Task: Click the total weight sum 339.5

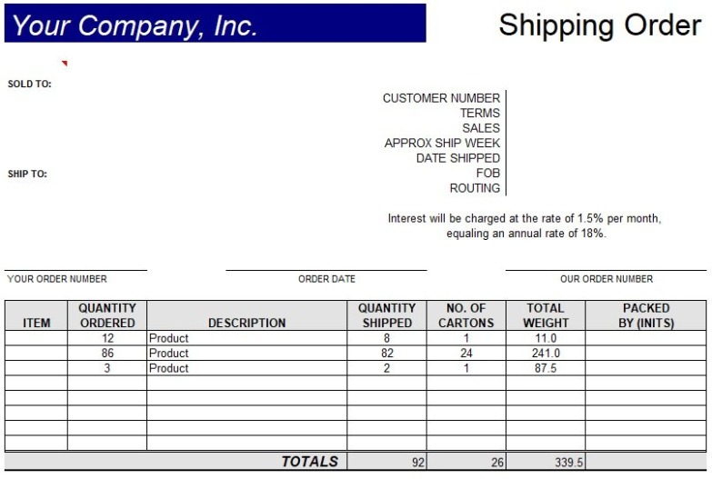Action: coord(569,463)
